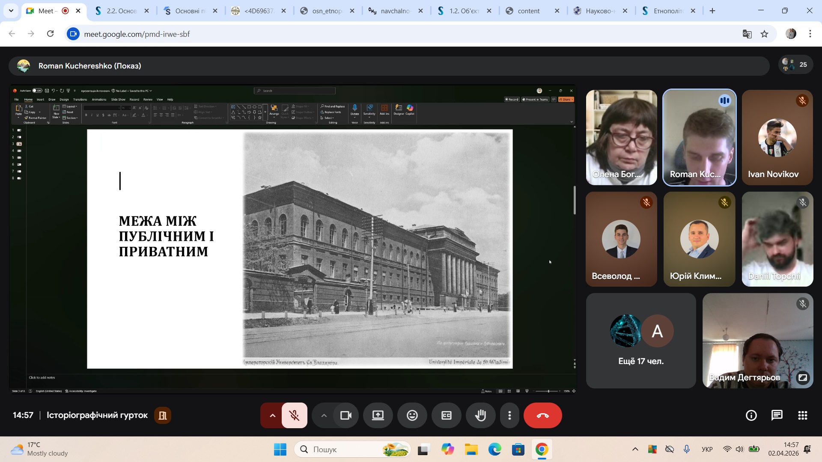This screenshot has width=822, height=462.
Task: Open the emoji reactions button
Action: (x=412, y=415)
